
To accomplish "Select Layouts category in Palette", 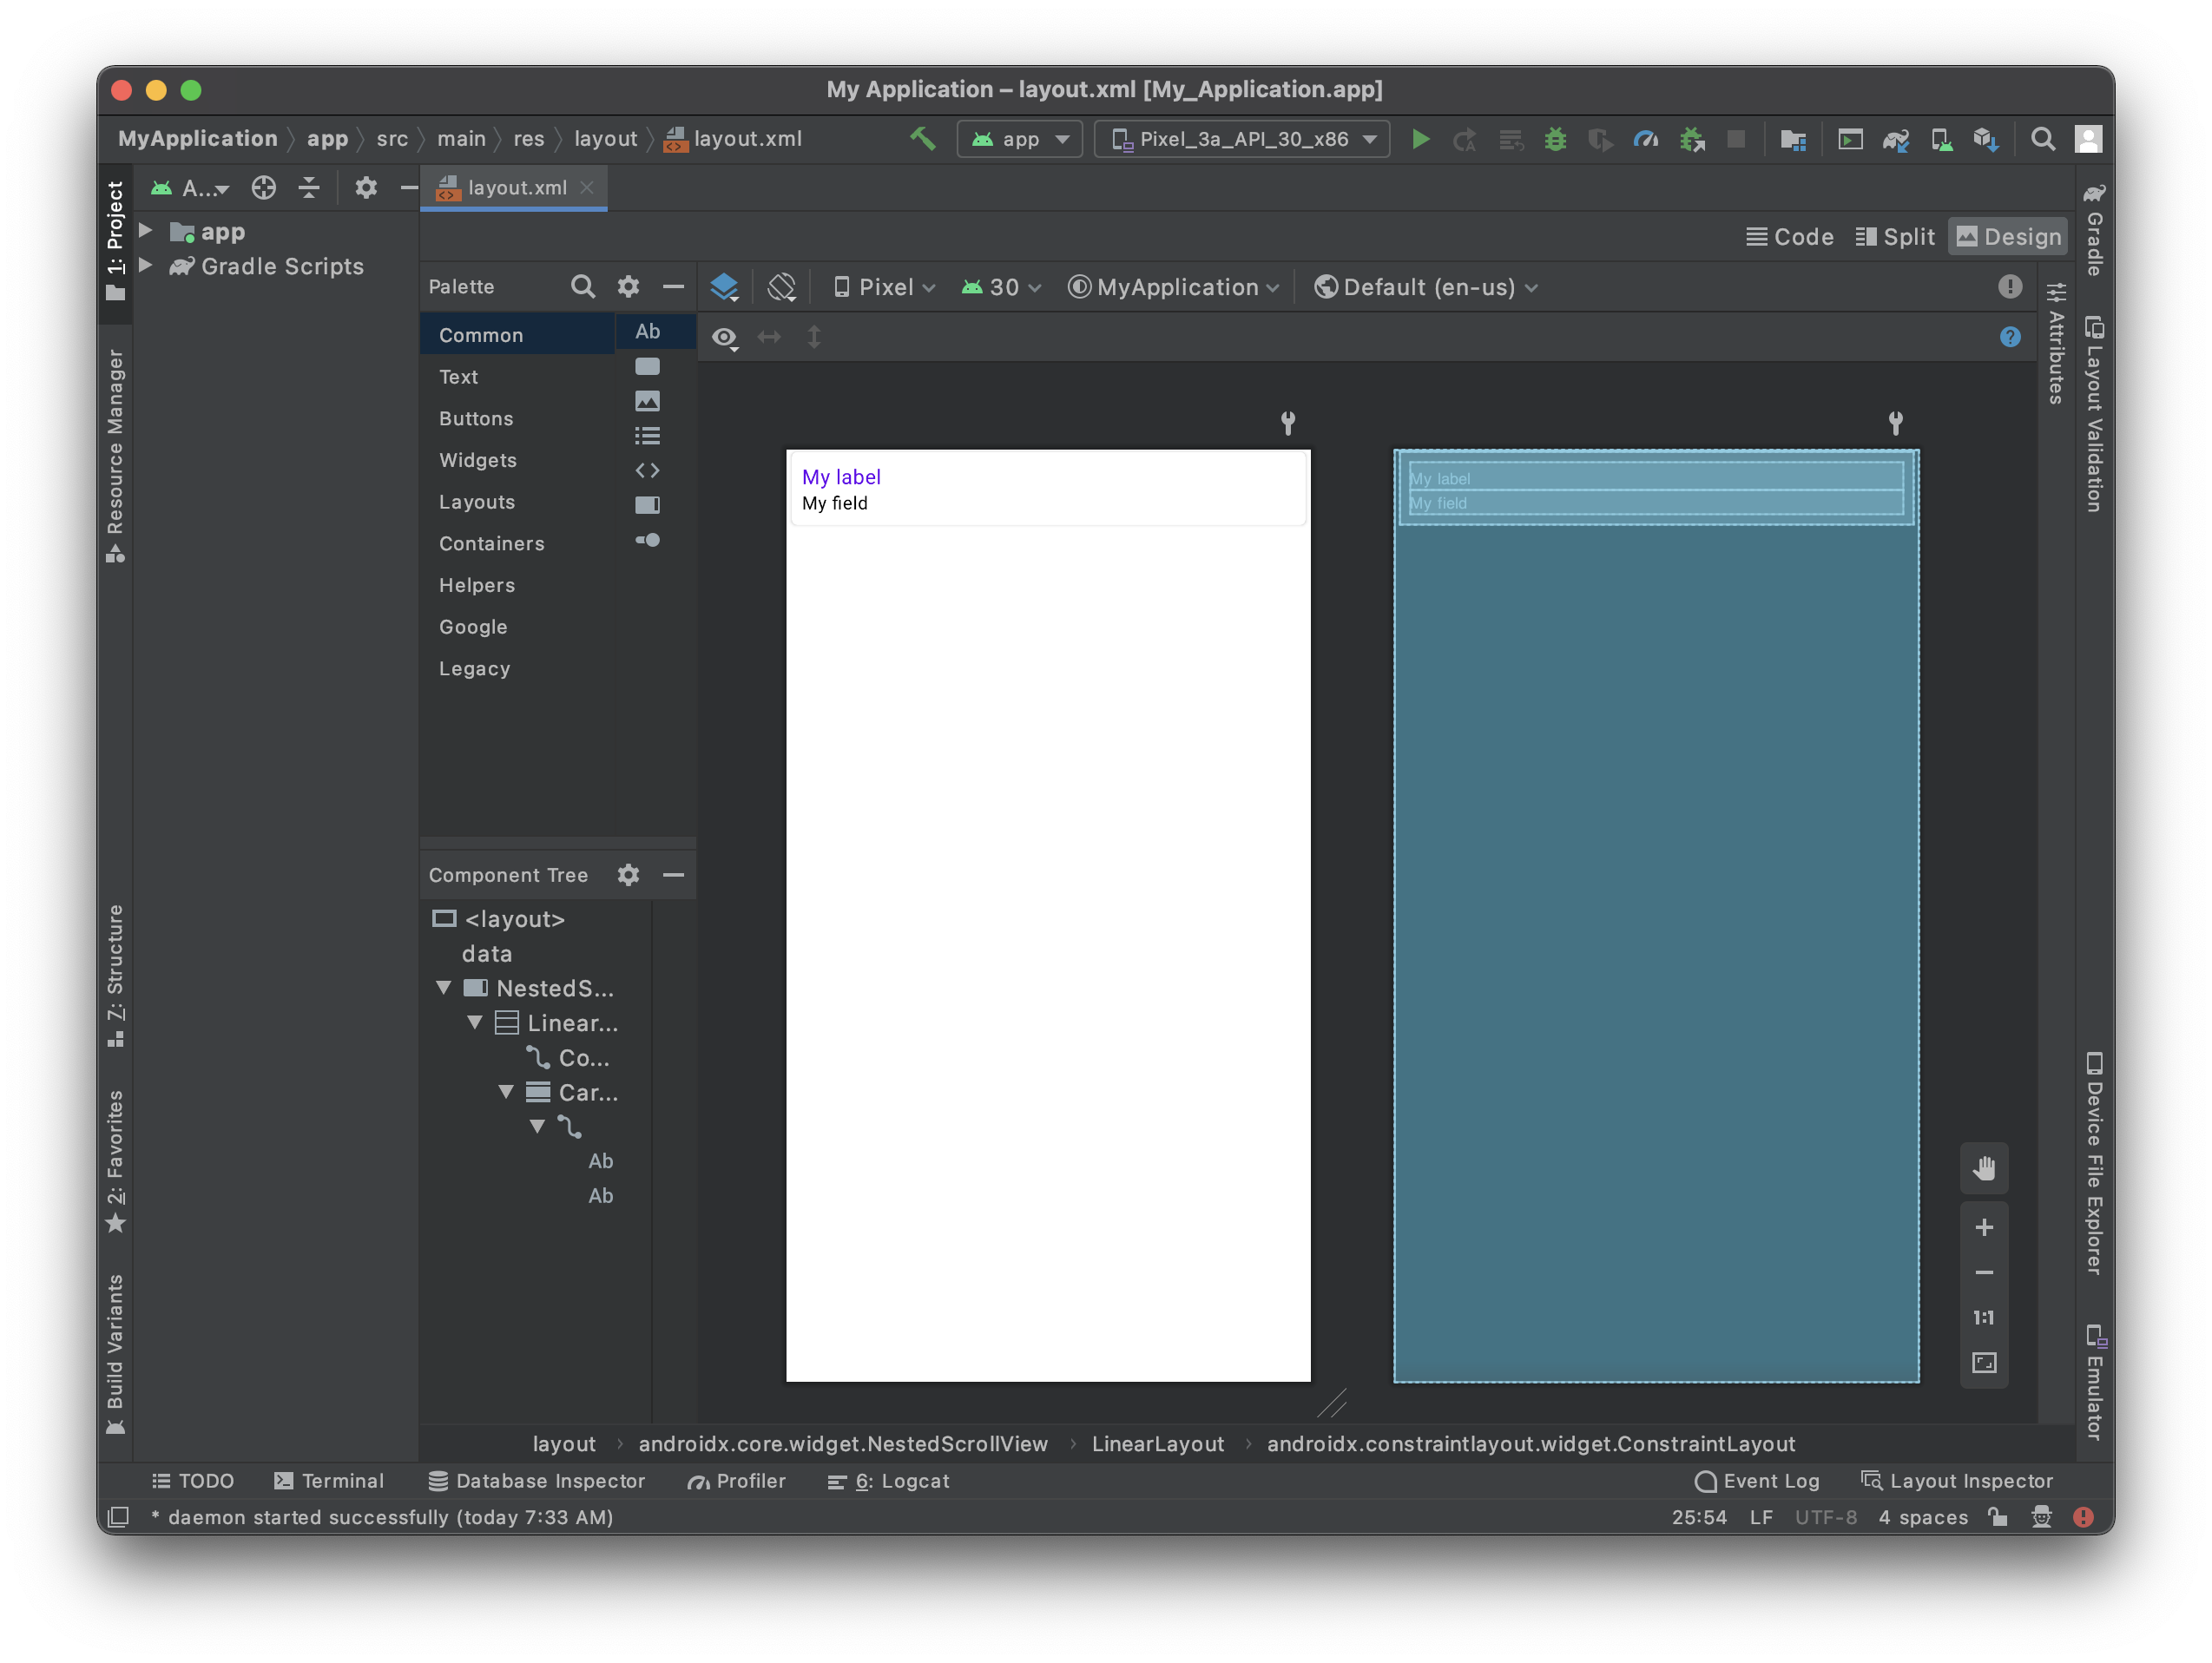I will point(517,502).
